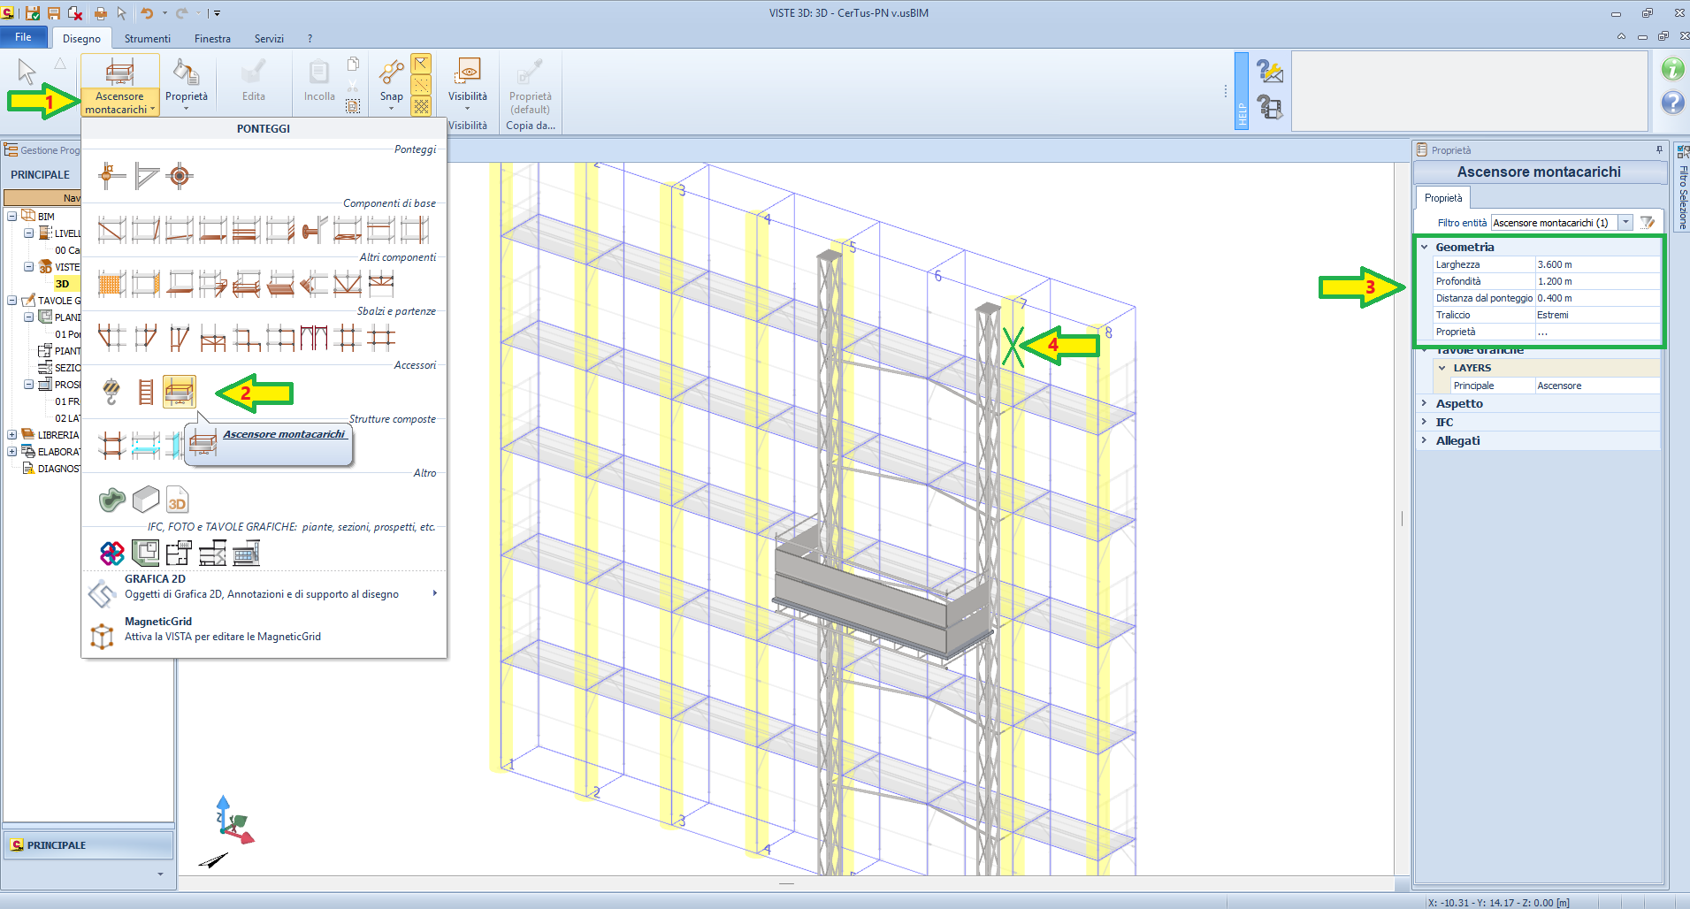1690x909 pixels.
Task: Click the entity filter funnel icon
Action: (1647, 223)
